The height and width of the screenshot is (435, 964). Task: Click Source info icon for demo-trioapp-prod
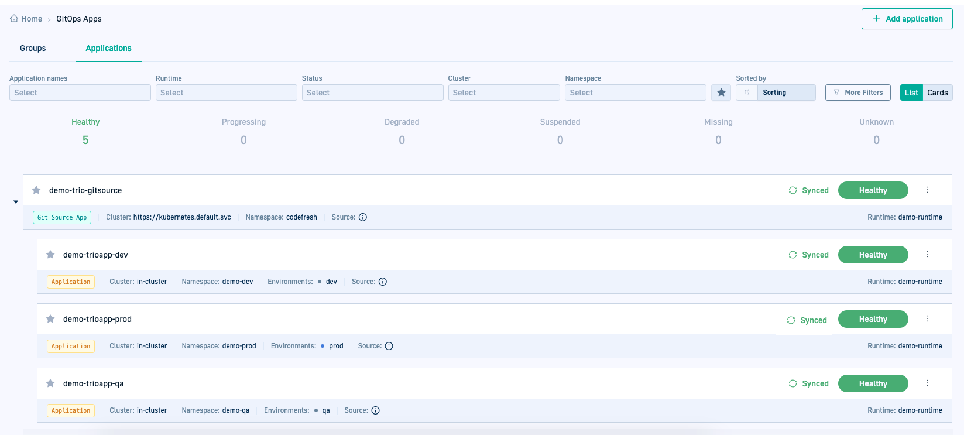tap(389, 346)
